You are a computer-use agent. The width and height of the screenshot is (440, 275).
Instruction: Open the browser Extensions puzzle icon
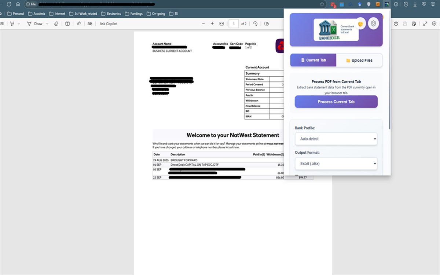pyautogui.click(x=396, y=4)
